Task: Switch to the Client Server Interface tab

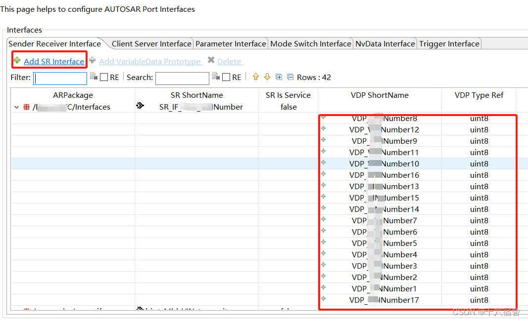Action: pos(151,43)
